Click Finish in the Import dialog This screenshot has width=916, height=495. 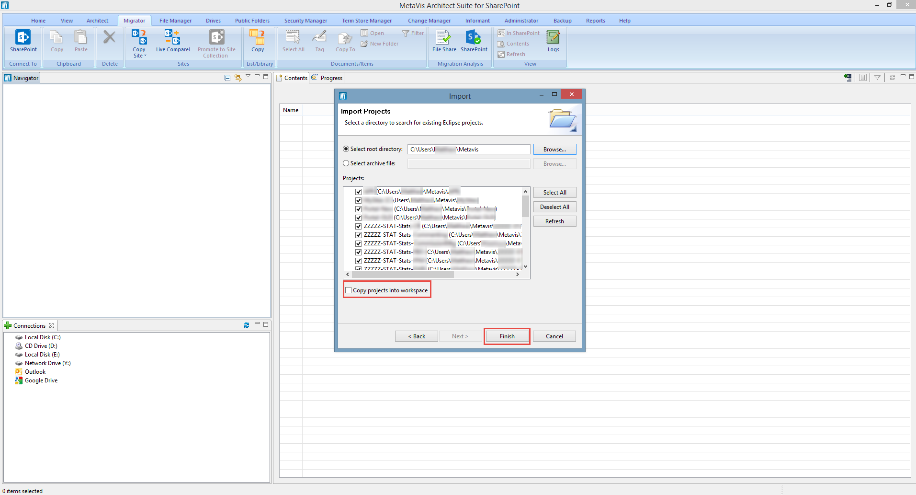[x=507, y=336]
